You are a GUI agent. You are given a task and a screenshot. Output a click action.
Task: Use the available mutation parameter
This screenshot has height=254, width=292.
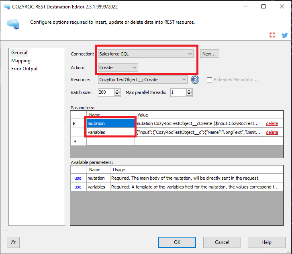point(78,178)
